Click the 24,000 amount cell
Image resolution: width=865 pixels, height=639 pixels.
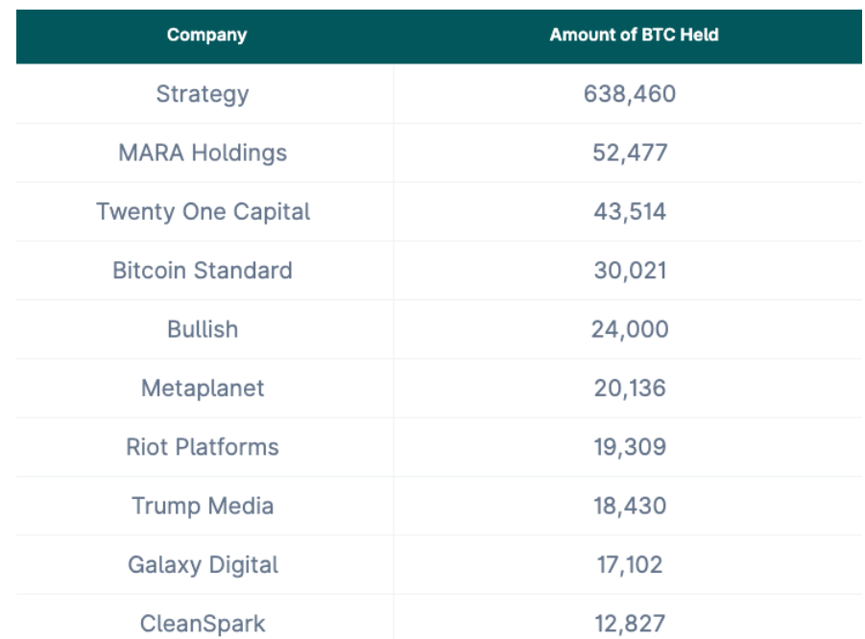(630, 329)
